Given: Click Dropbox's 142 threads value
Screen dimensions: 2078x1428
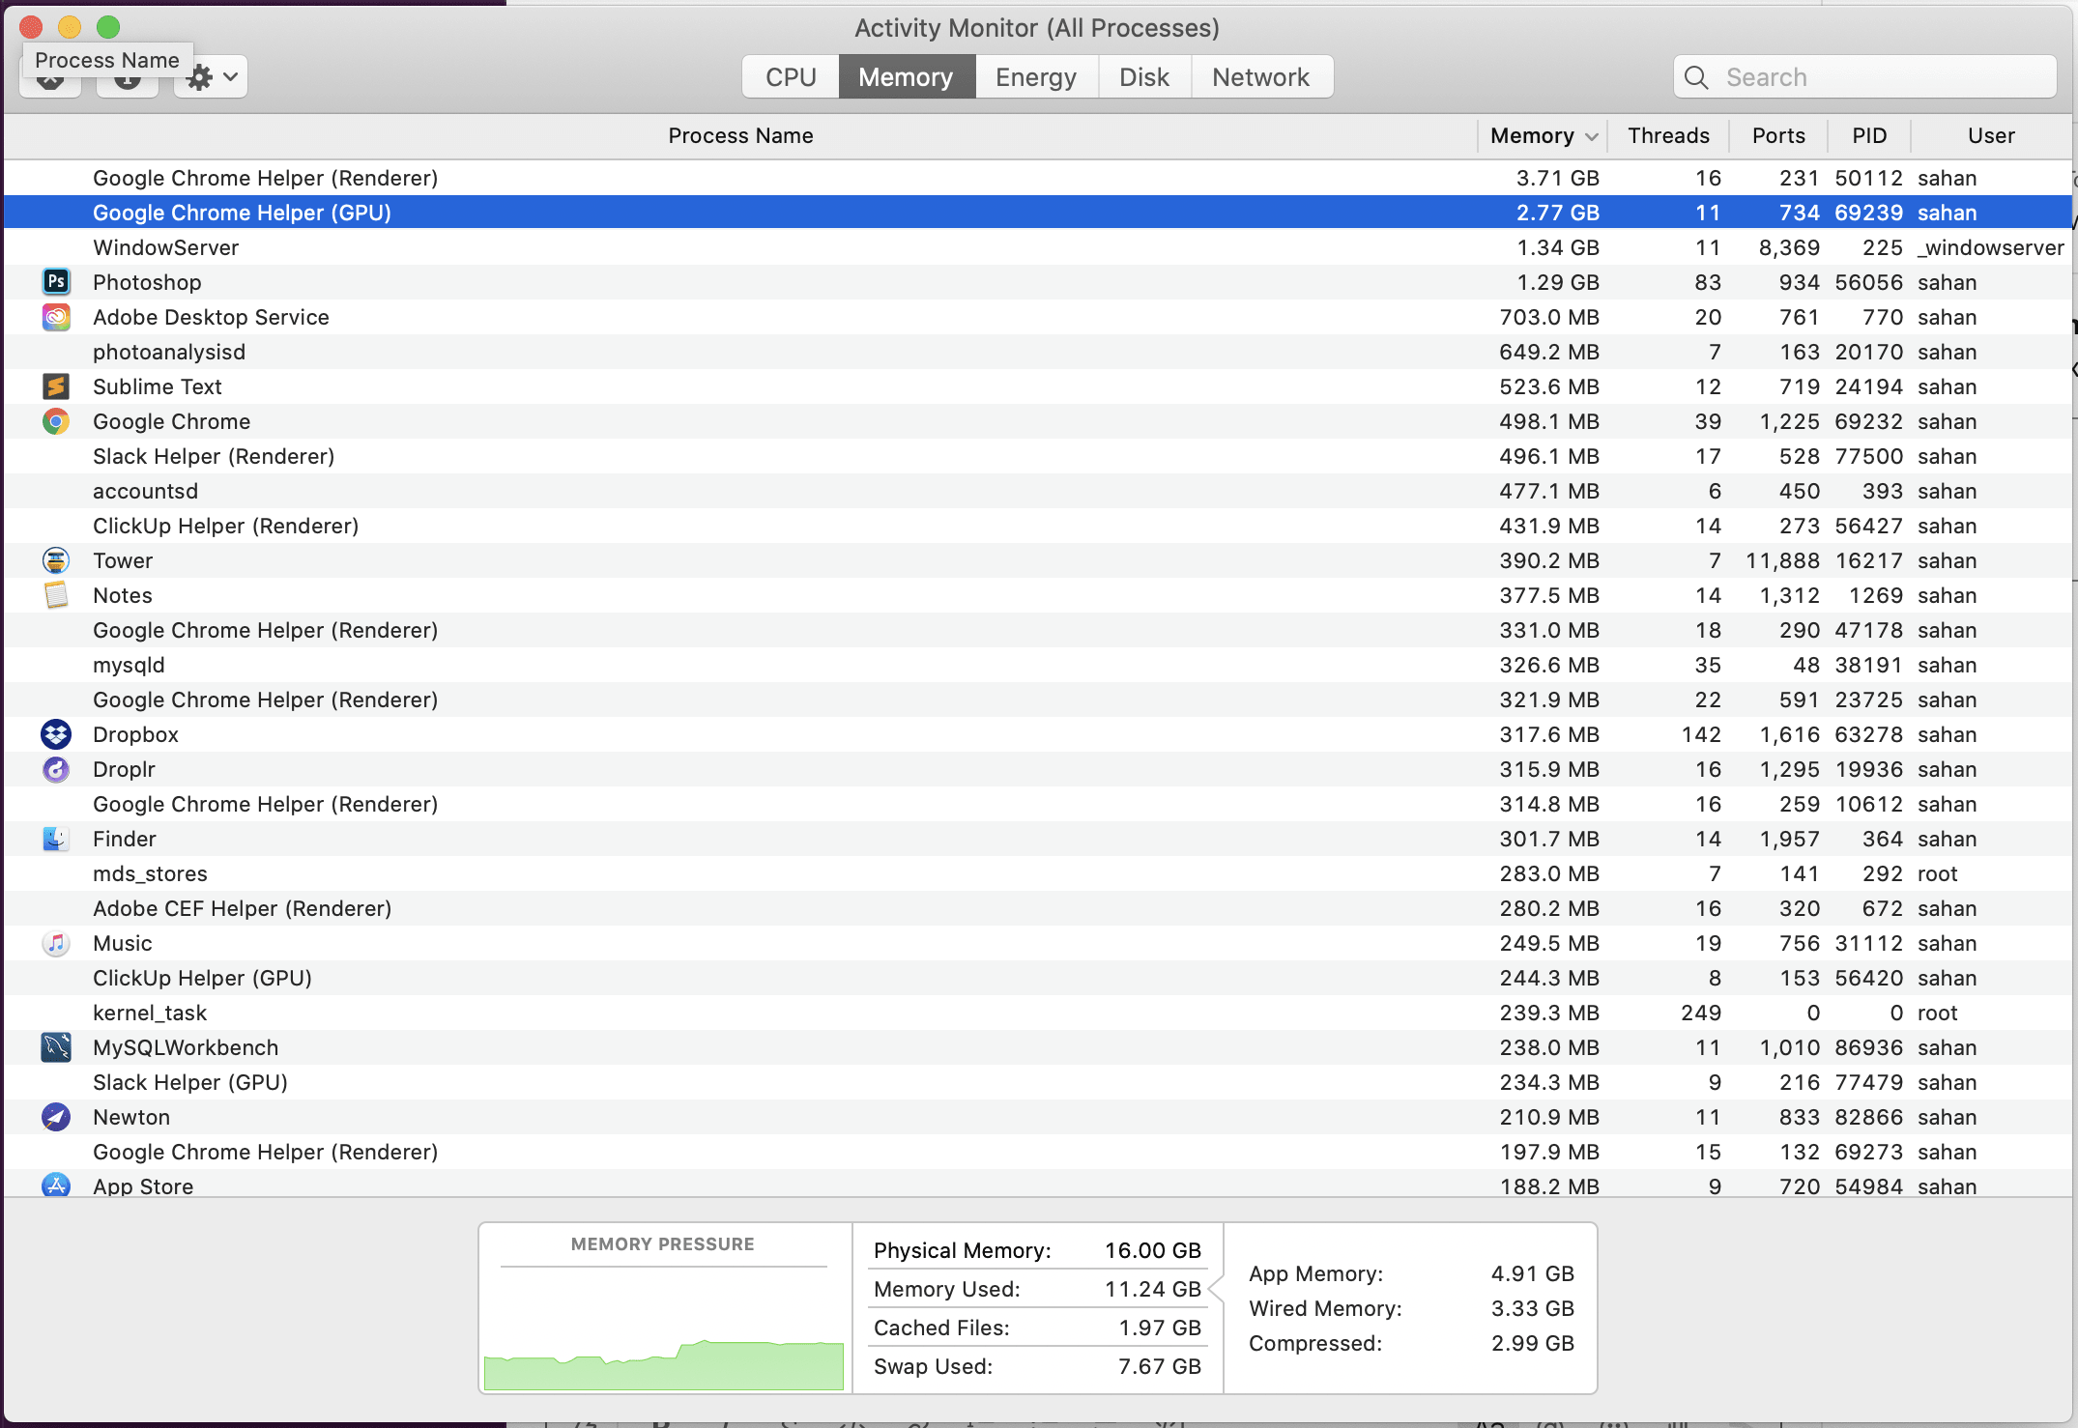Looking at the screenshot, I should 1701,734.
